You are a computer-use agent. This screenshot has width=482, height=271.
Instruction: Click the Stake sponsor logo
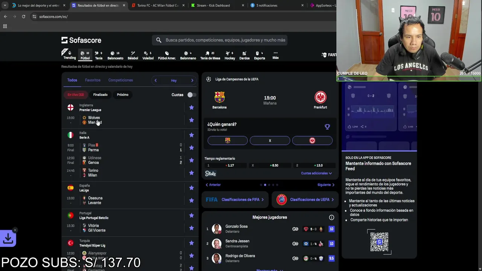click(x=210, y=174)
